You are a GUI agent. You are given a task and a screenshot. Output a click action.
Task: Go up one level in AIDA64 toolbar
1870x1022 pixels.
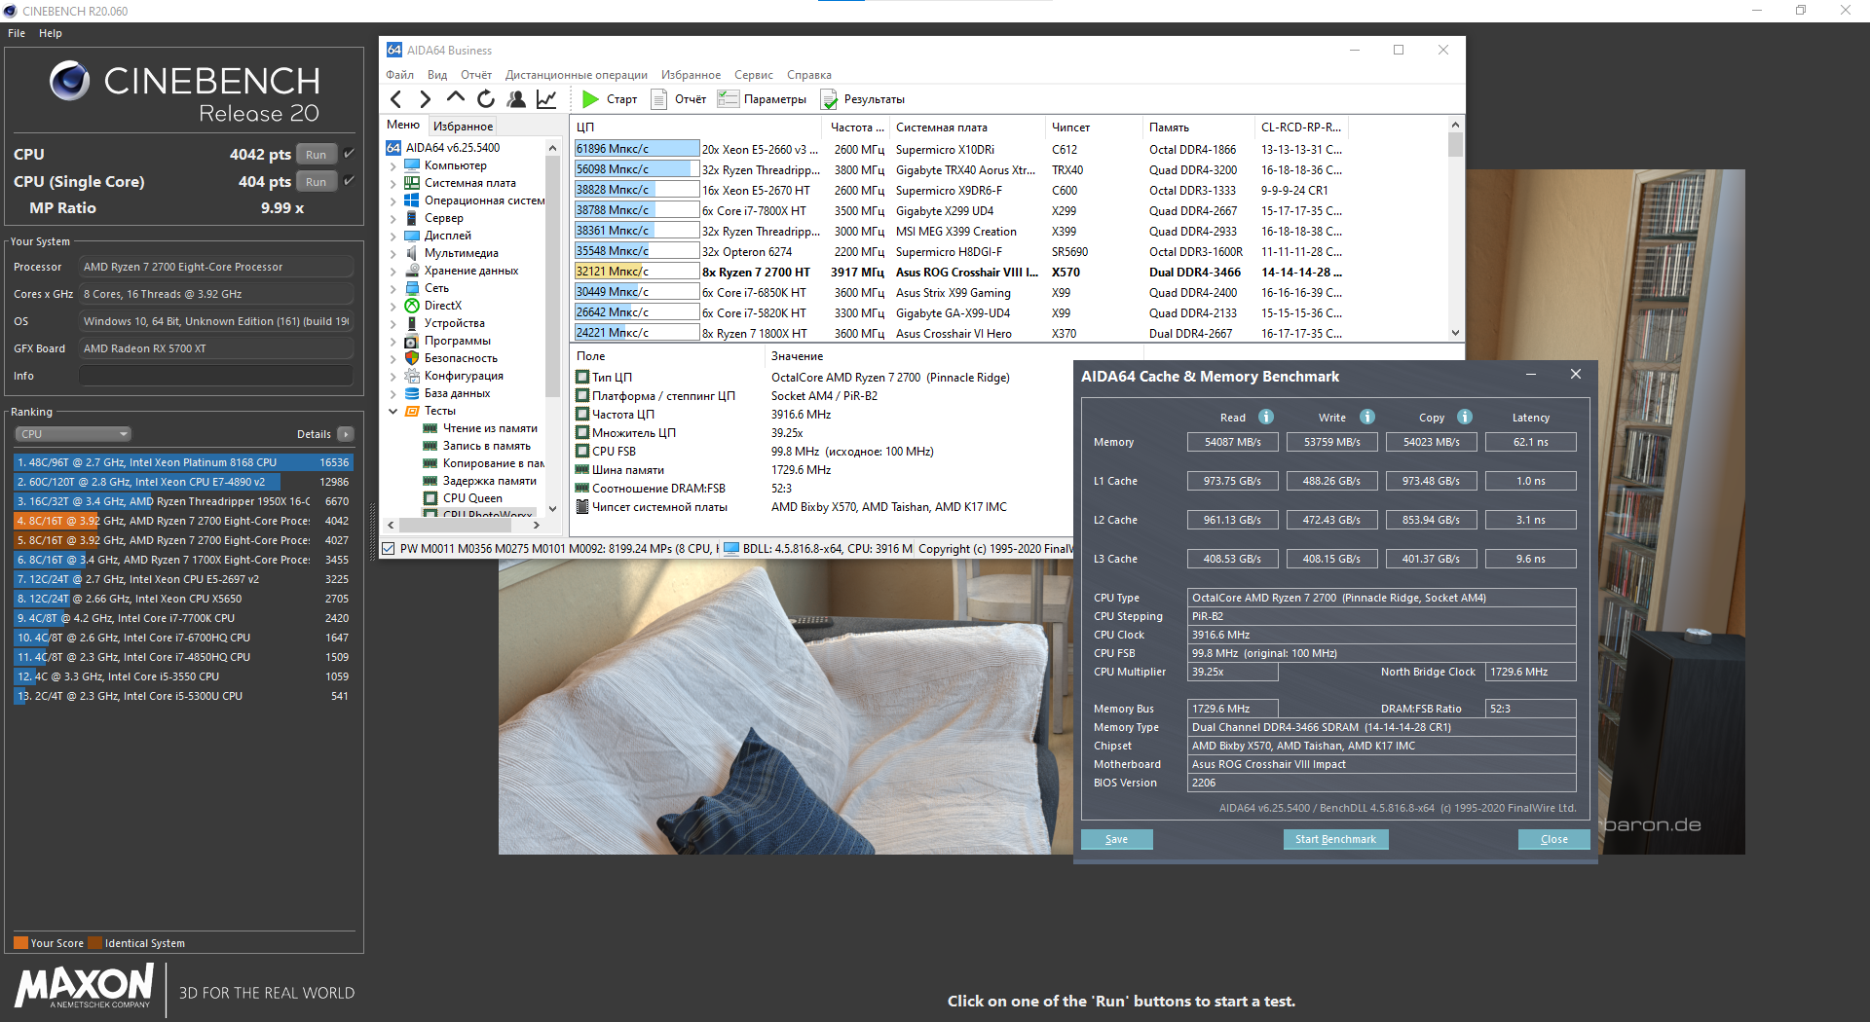[455, 98]
